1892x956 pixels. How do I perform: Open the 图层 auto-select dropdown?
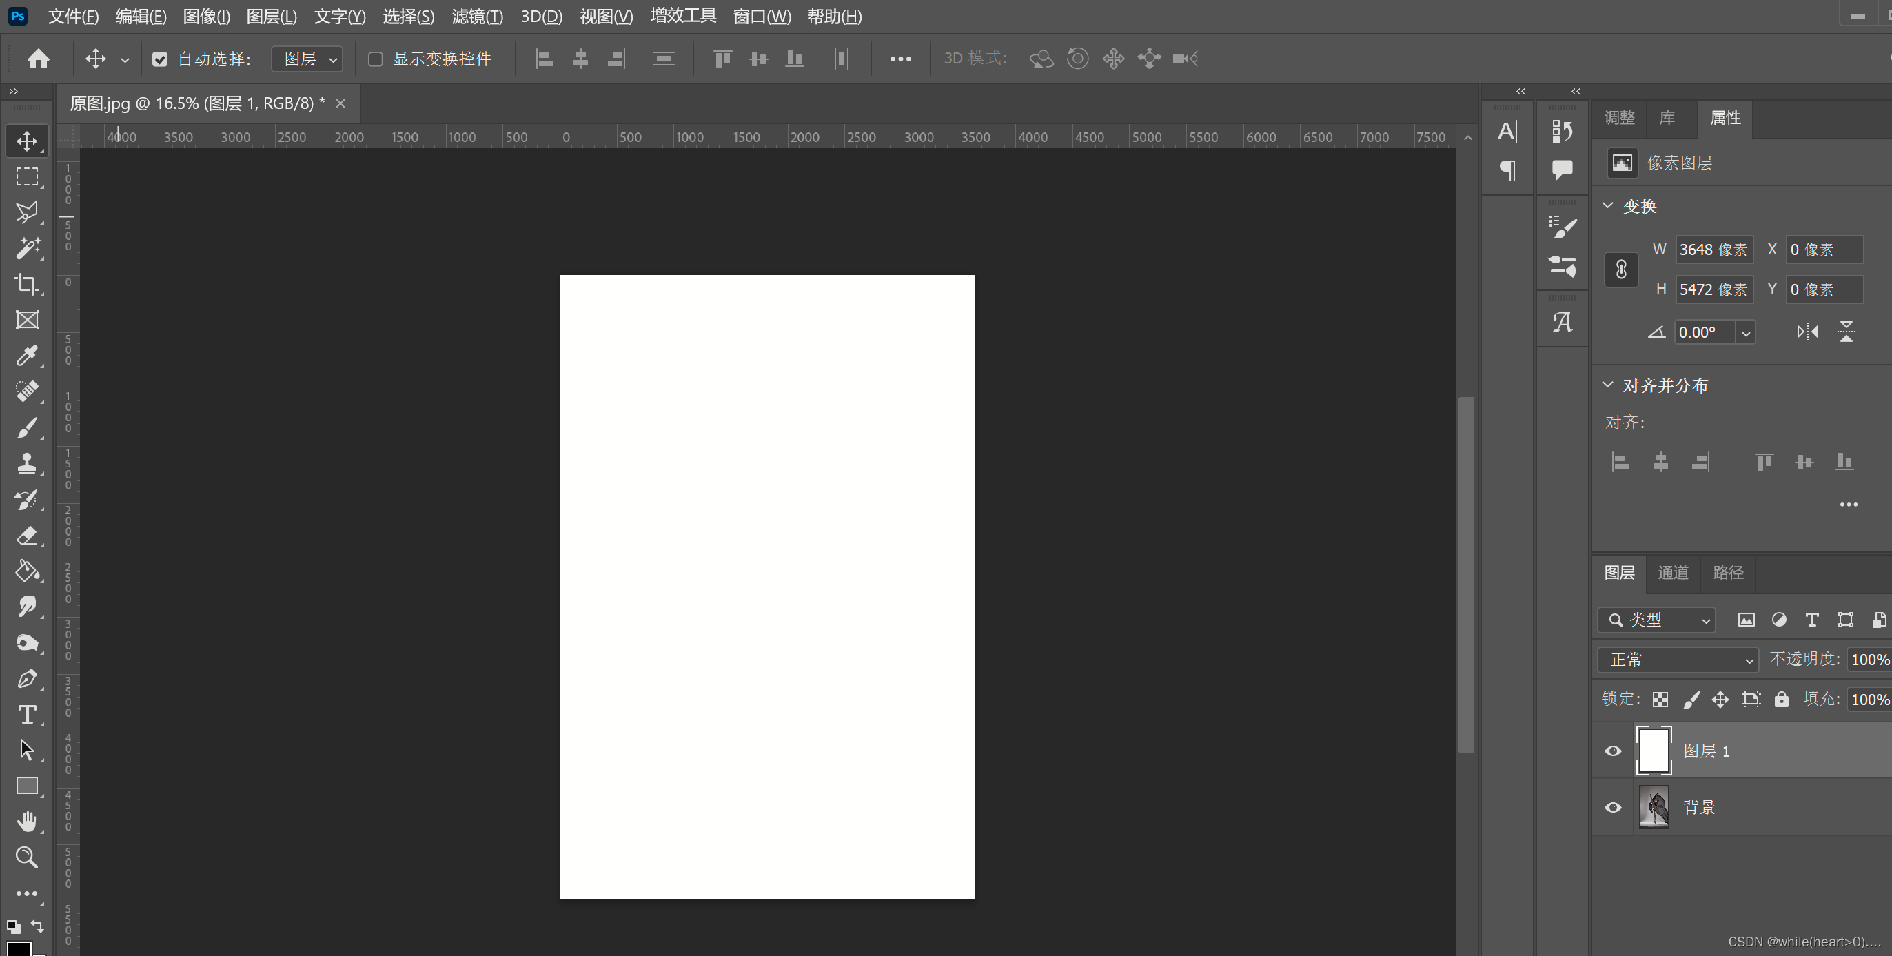click(x=307, y=59)
